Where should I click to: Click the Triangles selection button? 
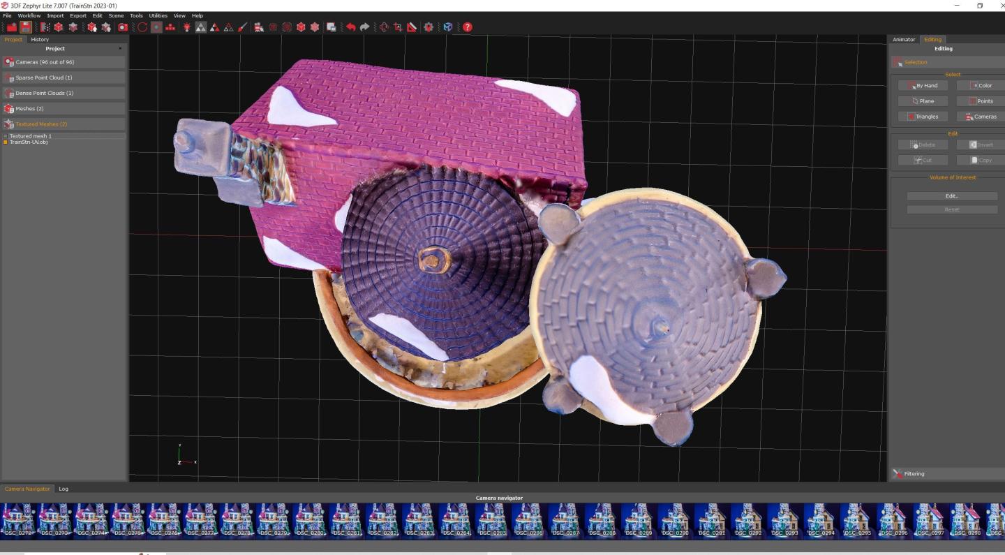click(923, 116)
